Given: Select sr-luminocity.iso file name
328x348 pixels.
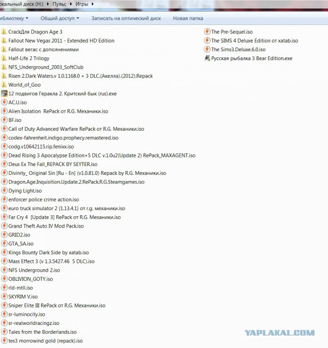Looking at the screenshot, I should point(27,314).
